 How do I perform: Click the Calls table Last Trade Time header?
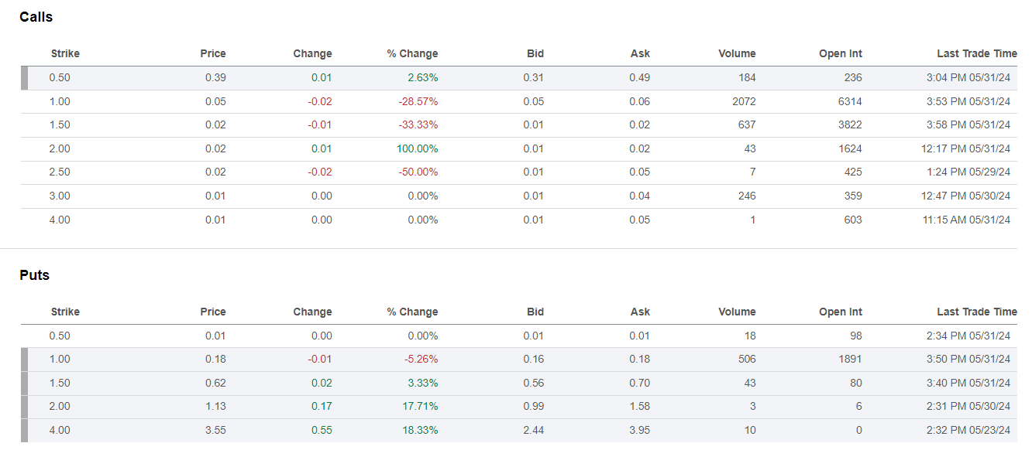pos(976,53)
